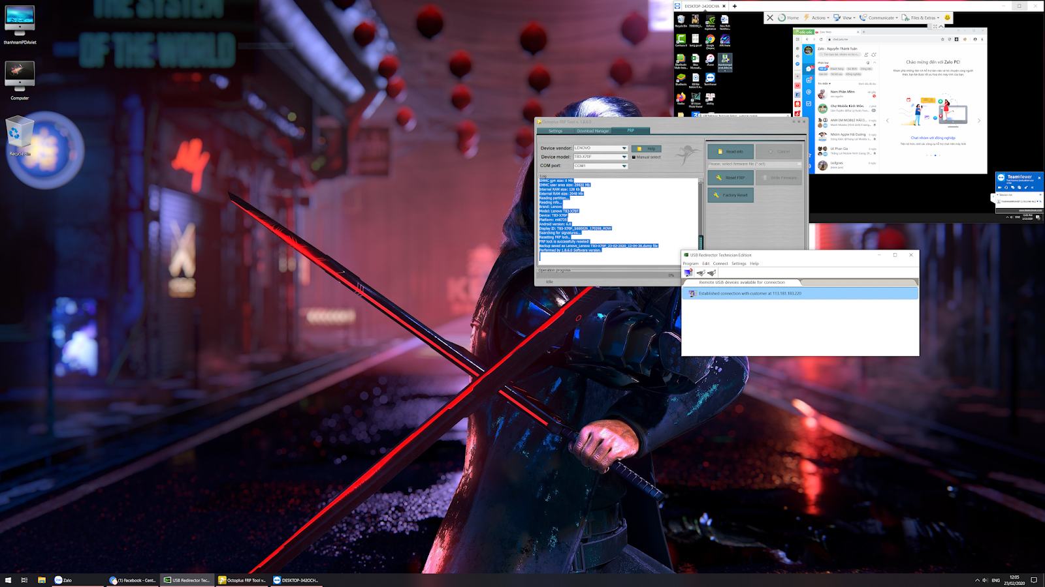1045x587 pixels.
Task: Click the iTunes icon on remote desktop
Action: (x=710, y=60)
